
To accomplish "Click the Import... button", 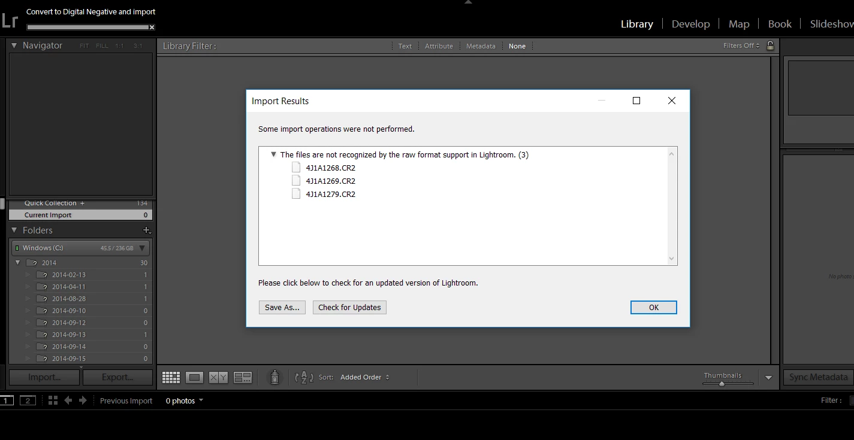I will click(44, 377).
